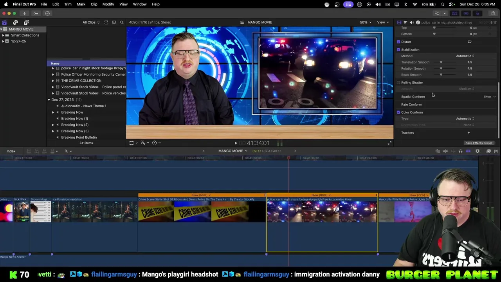This screenshot has height=282, width=501.
Task: Open the Slow (80%) retime bar menu
Action: 322,195
